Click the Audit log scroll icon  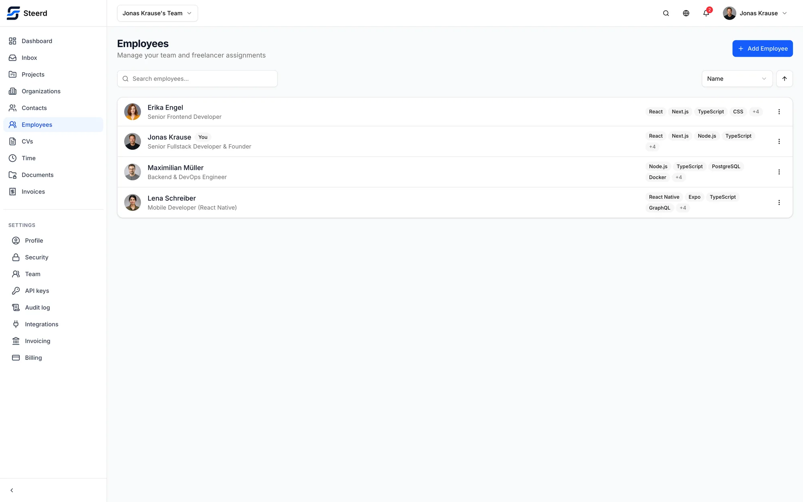(16, 308)
